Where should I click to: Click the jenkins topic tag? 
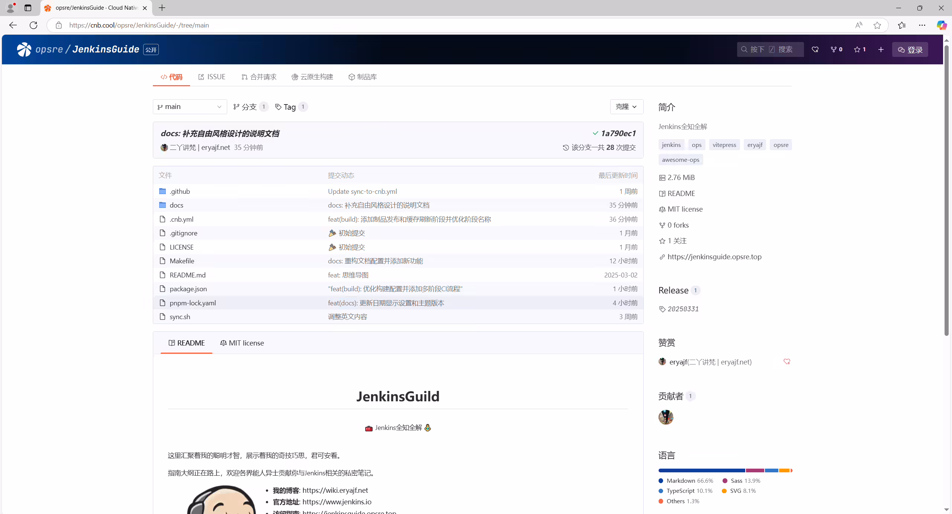tap(671, 145)
